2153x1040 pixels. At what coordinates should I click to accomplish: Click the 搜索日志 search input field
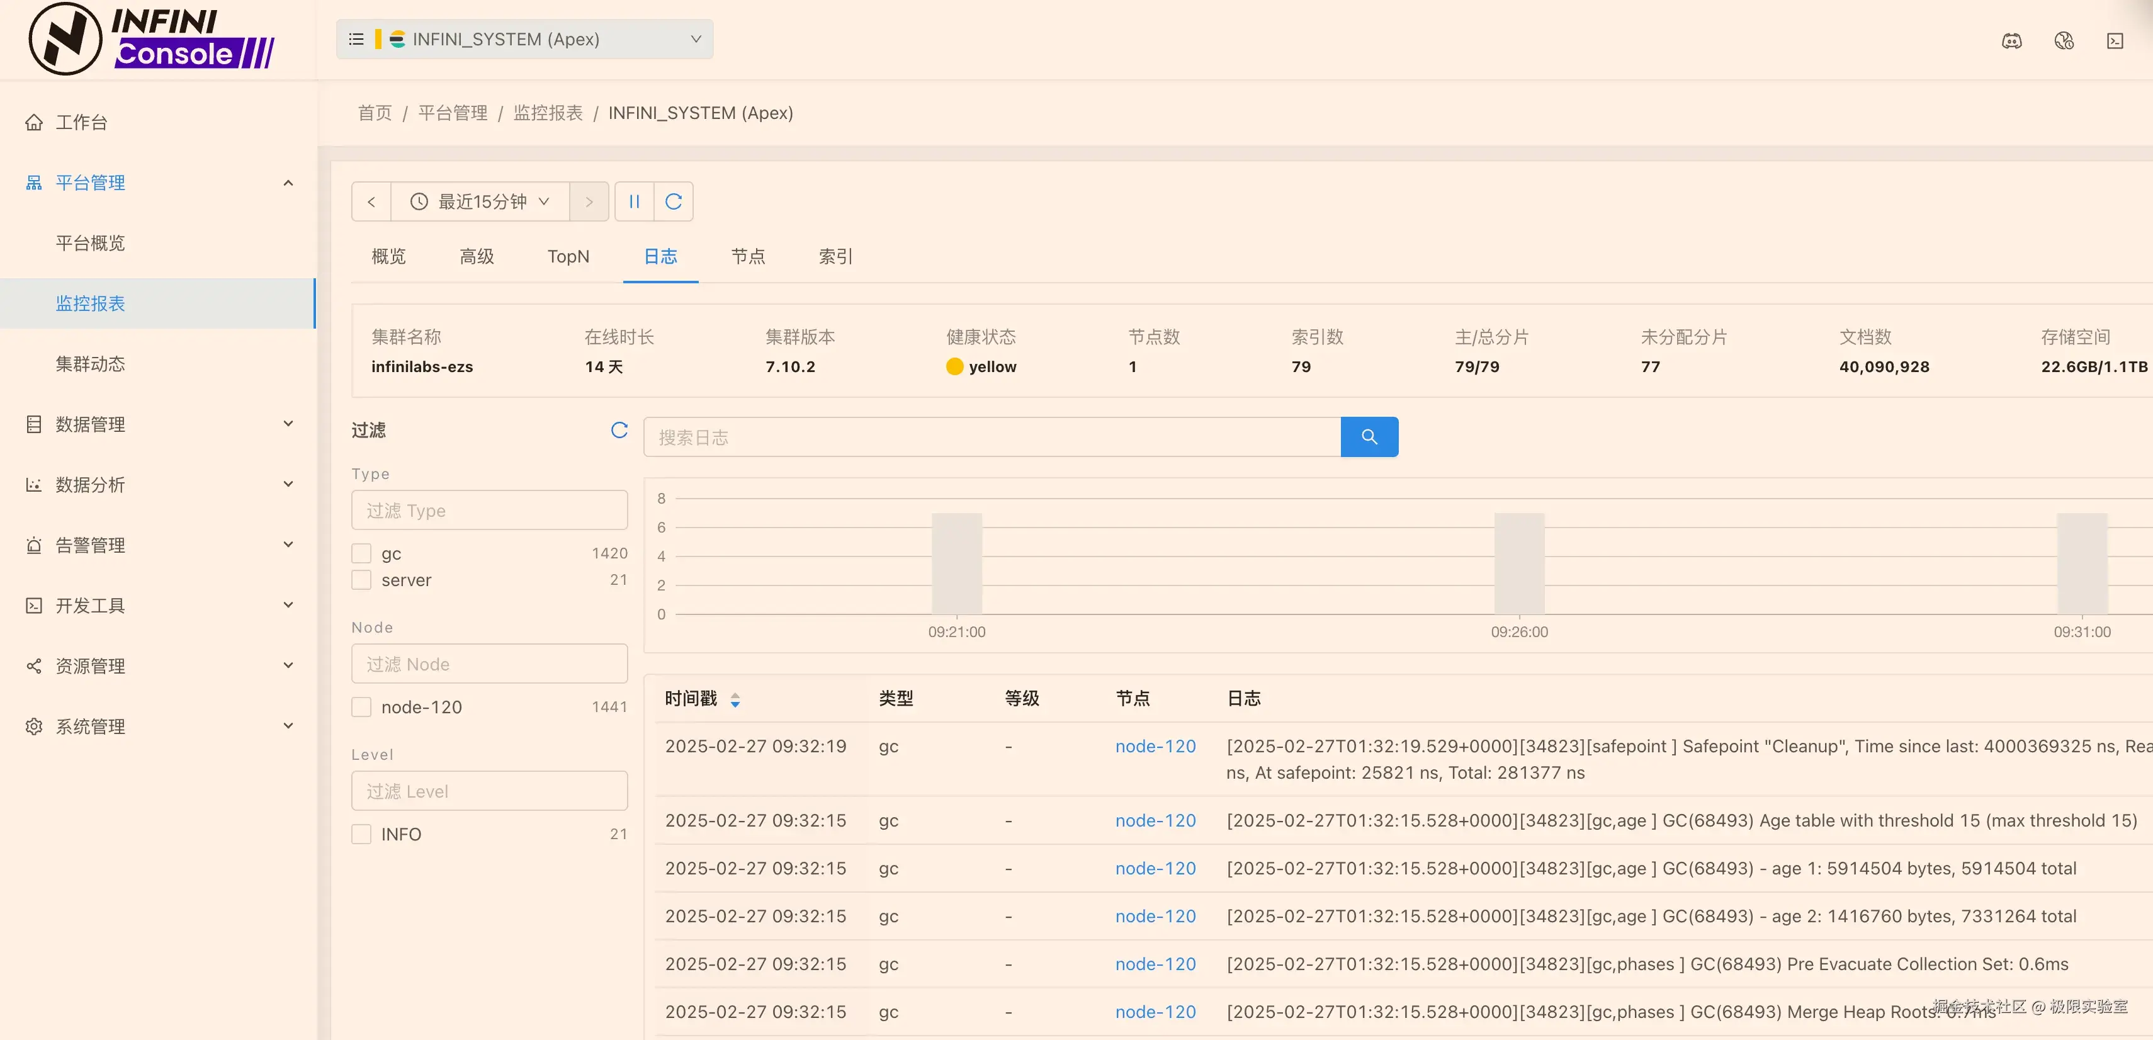pyautogui.click(x=992, y=436)
